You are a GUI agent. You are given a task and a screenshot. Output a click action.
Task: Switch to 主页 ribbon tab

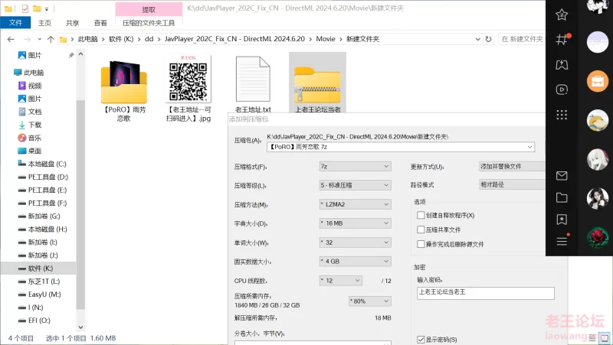pyautogui.click(x=44, y=23)
